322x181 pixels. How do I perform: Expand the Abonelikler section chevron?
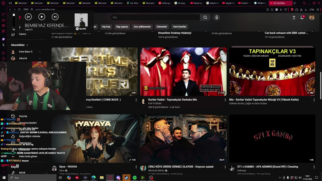click(27, 45)
